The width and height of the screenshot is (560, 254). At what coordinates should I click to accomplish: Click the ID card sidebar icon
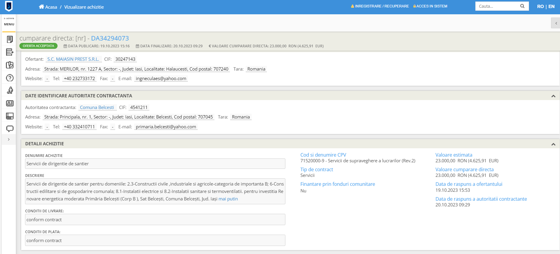tap(10, 103)
